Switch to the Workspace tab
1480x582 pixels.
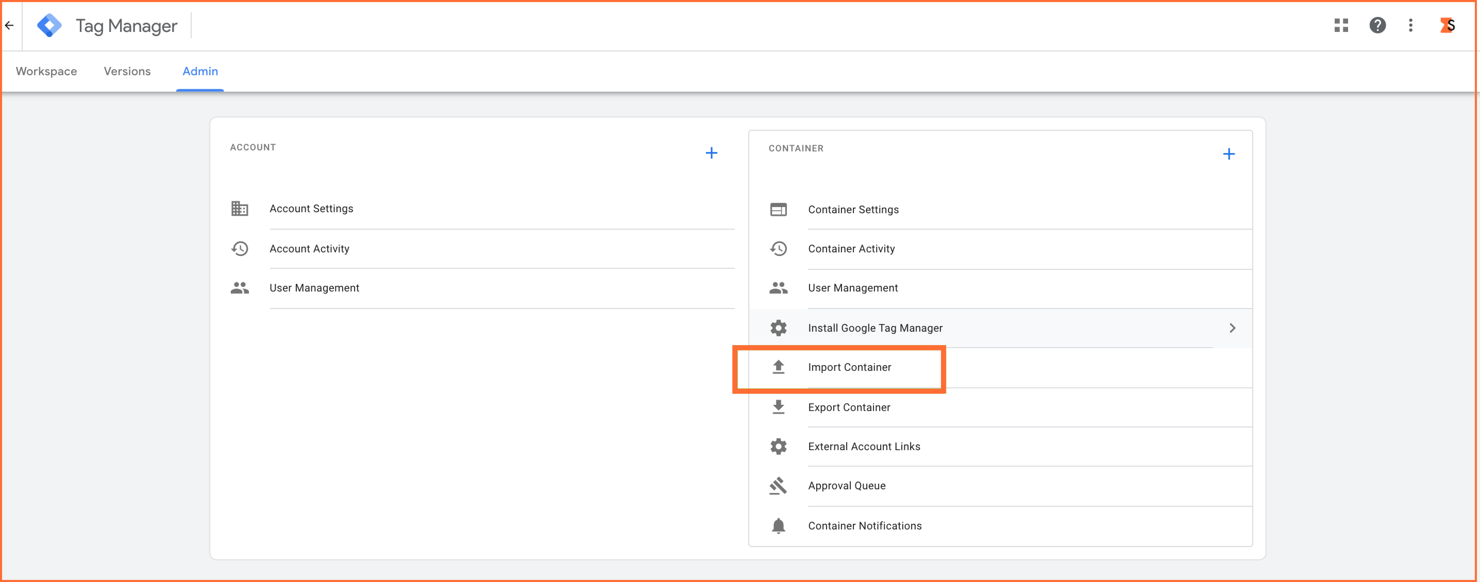point(47,71)
